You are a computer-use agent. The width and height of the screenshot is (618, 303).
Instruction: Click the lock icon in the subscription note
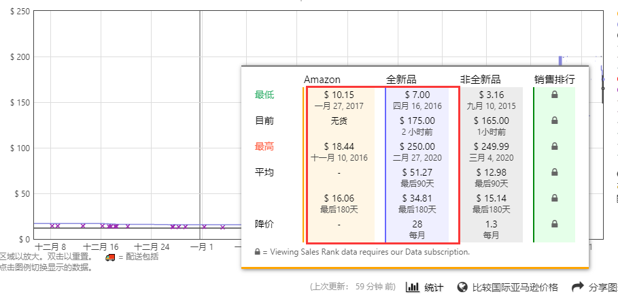[x=258, y=252]
